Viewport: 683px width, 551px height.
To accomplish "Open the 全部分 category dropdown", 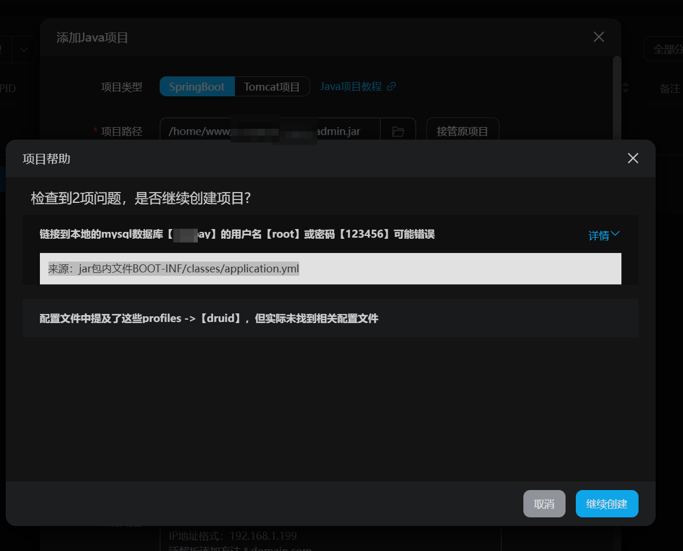I will click(665, 50).
